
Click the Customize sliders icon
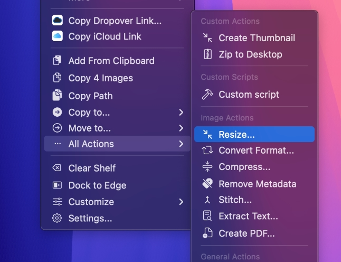58,202
